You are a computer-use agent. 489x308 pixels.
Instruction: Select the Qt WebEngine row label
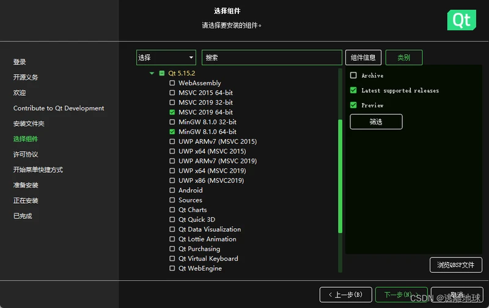point(200,268)
